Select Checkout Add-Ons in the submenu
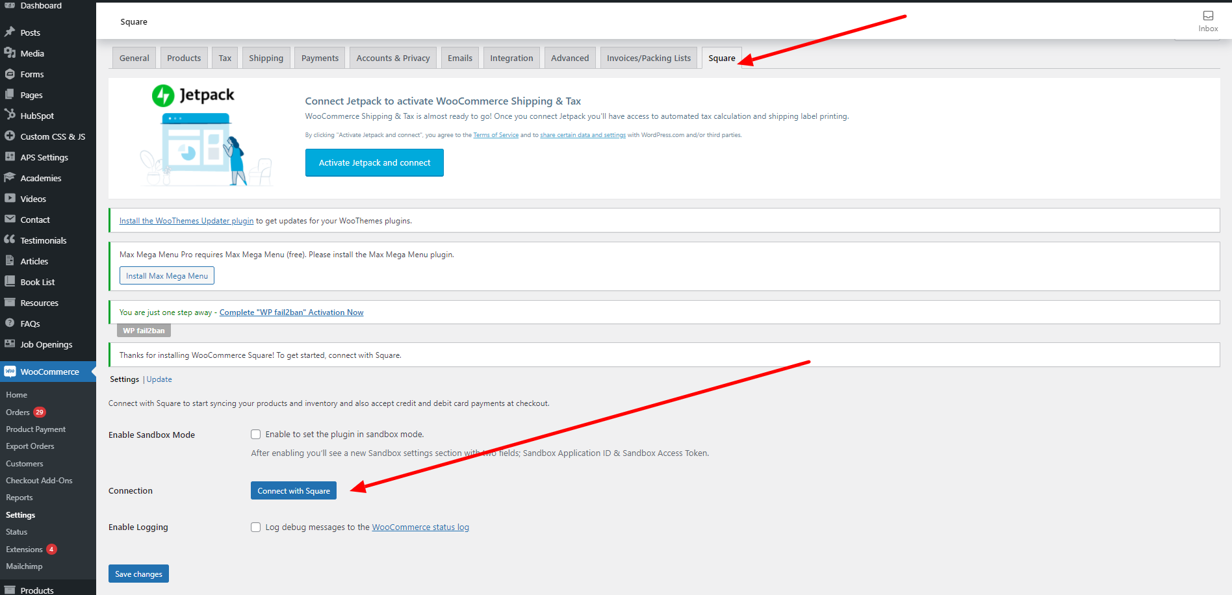Screen dimensions: 1232x595 39,481
